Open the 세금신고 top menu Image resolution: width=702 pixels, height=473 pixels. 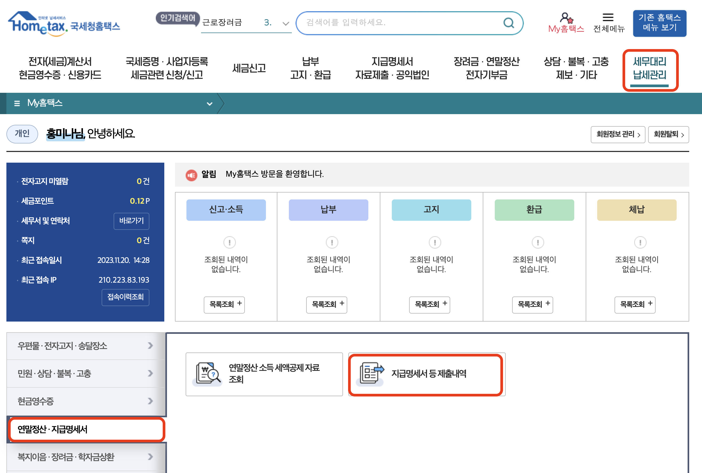tap(249, 68)
